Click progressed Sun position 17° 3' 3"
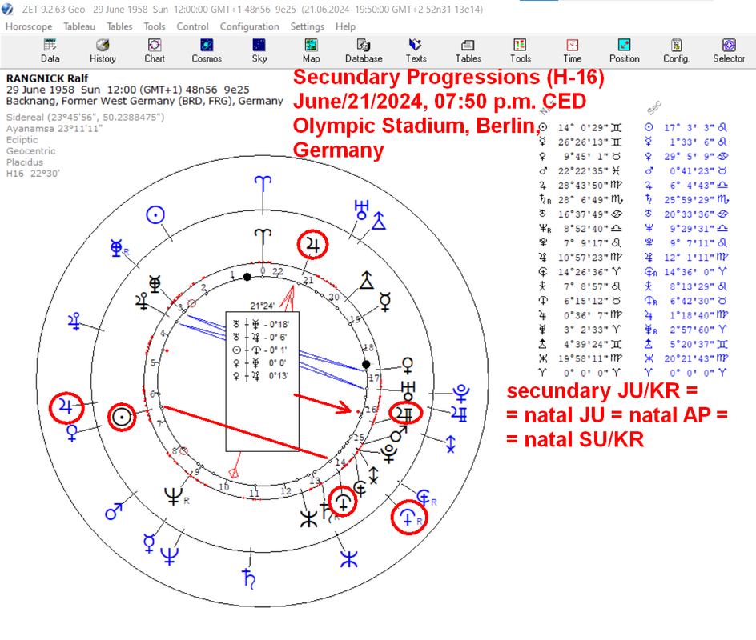This screenshot has width=756, height=640. [x=689, y=128]
